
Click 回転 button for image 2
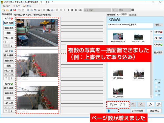pos(9,66)
